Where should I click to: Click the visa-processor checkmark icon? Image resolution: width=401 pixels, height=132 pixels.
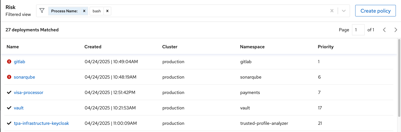pyautogui.click(x=9, y=92)
